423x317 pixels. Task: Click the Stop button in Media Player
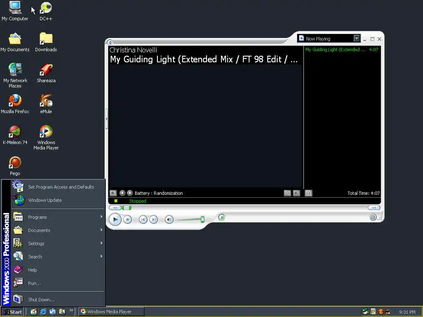click(128, 220)
